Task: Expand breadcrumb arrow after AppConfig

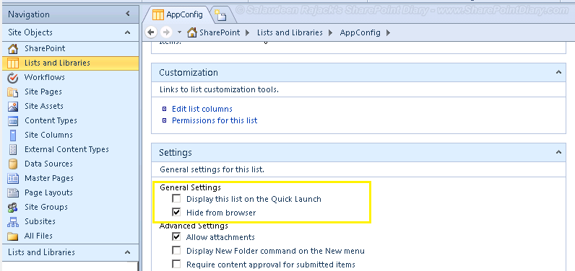Action: (388, 33)
